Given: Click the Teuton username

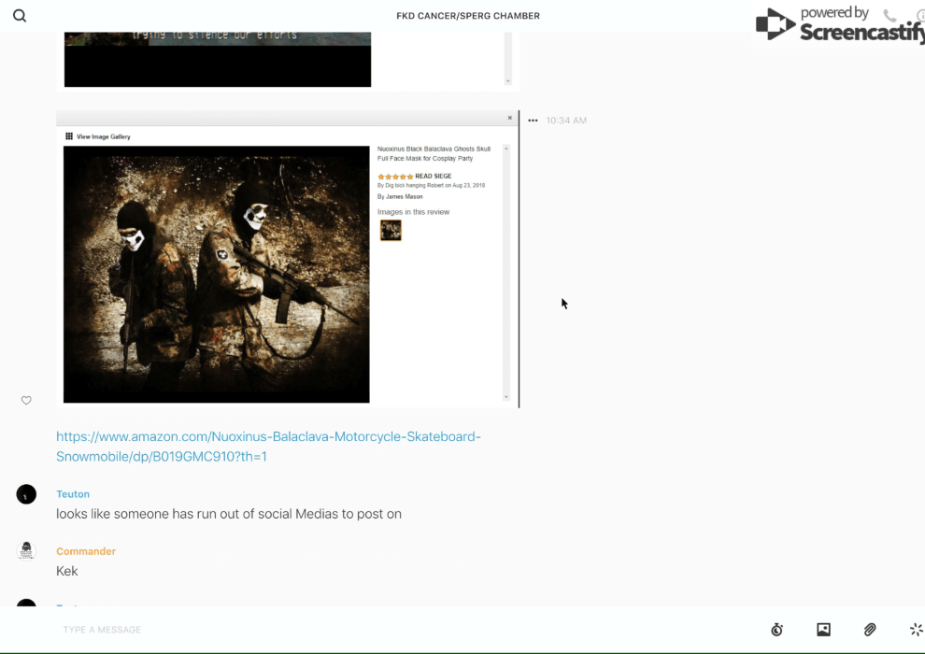Looking at the screenshot, I should coord(73,494).
